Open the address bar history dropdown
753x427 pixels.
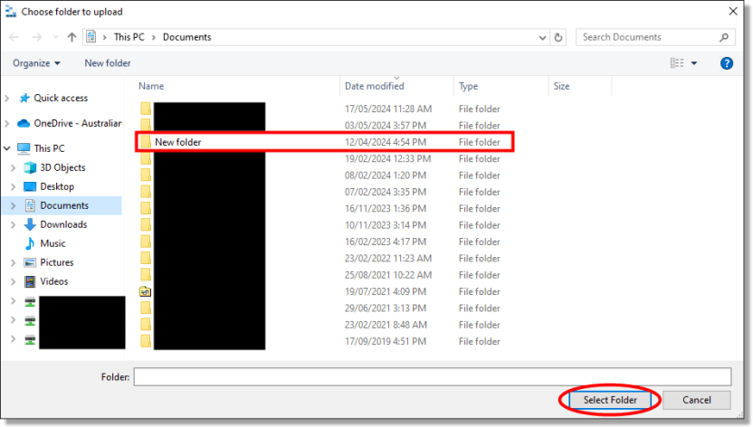[542, 37]
